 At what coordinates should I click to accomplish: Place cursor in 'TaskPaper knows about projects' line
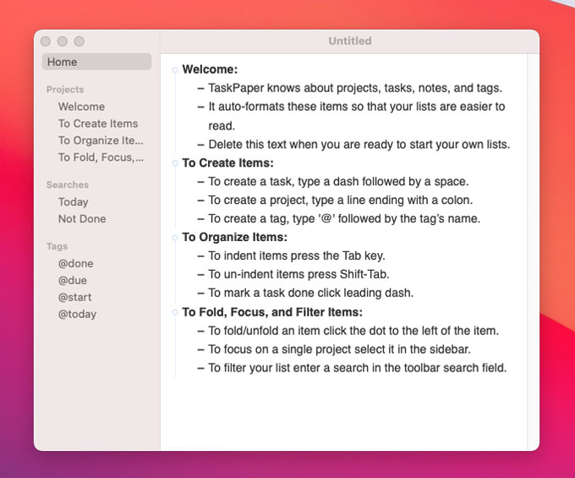[355, 88]
